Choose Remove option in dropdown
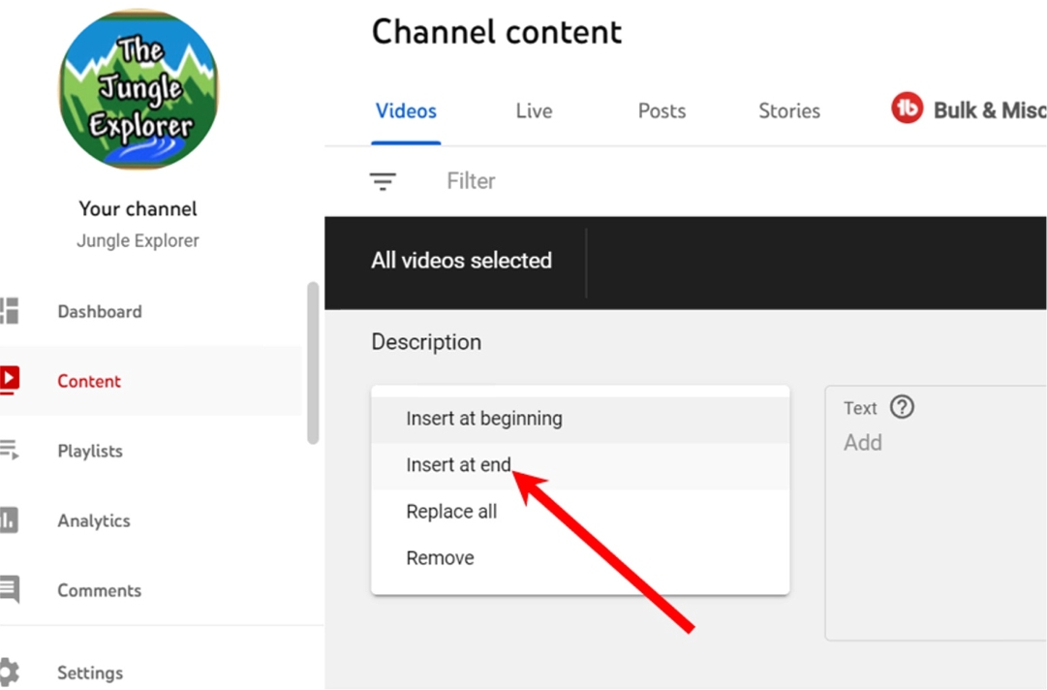 [x=580, y=558]
